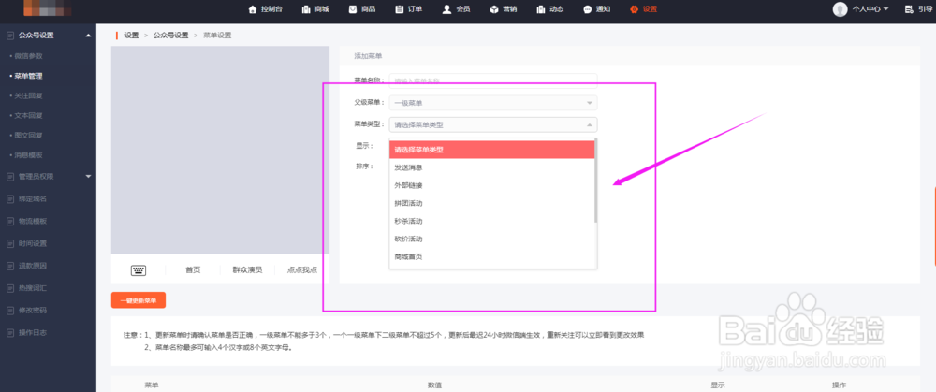Click the 菜单名称 input field
Viewport: 936px width, 392px height.
pos(493,80)
